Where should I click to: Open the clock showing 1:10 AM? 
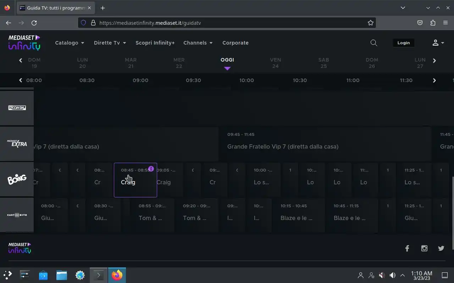pyautogui.click(x=422, y=275)
